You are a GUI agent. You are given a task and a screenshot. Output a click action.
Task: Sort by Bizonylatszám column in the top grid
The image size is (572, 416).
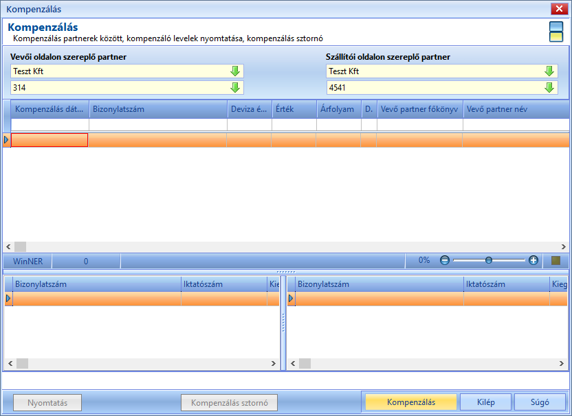[x=158, y=109]
